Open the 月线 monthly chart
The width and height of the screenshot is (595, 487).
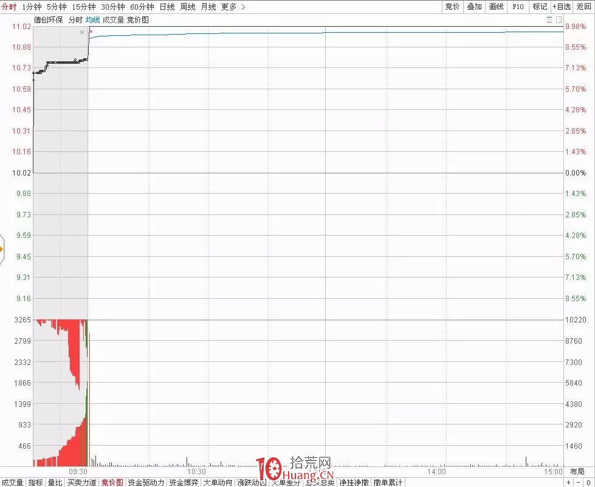(x=208, y=7)
